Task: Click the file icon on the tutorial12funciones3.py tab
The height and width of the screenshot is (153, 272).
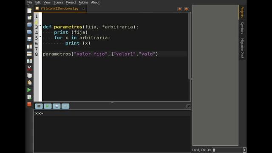Action: 37,8
